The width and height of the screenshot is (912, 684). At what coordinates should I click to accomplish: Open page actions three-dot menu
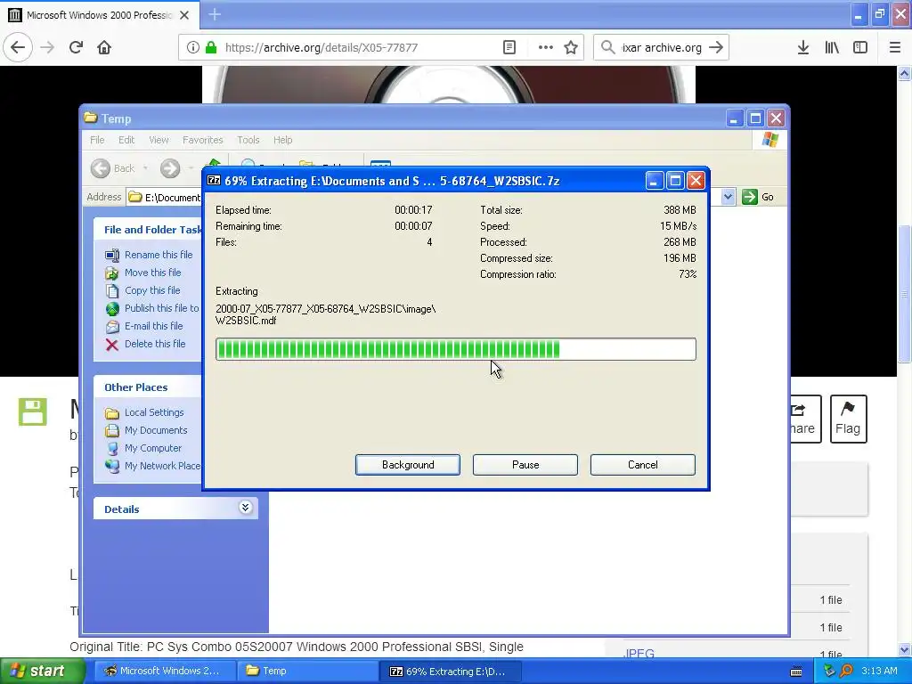click(545, 48)
